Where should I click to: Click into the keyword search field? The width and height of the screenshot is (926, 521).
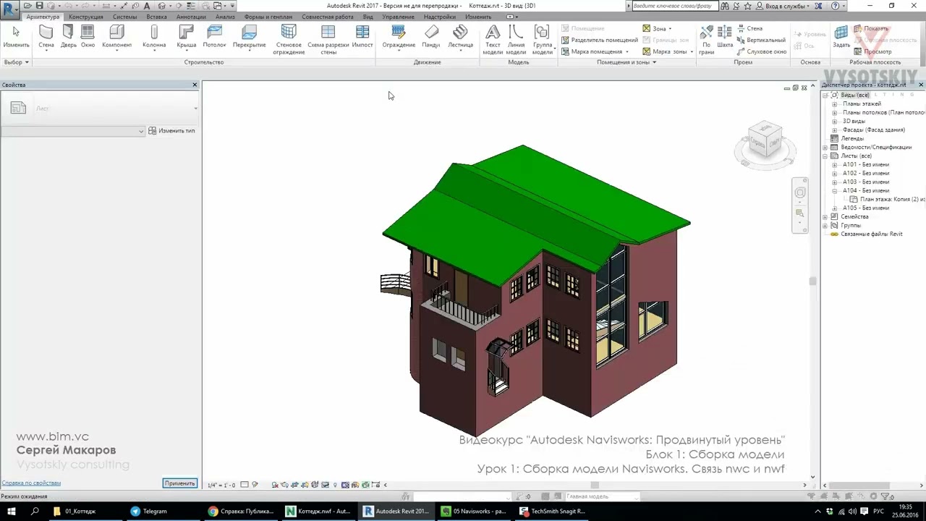coord(676,6)
